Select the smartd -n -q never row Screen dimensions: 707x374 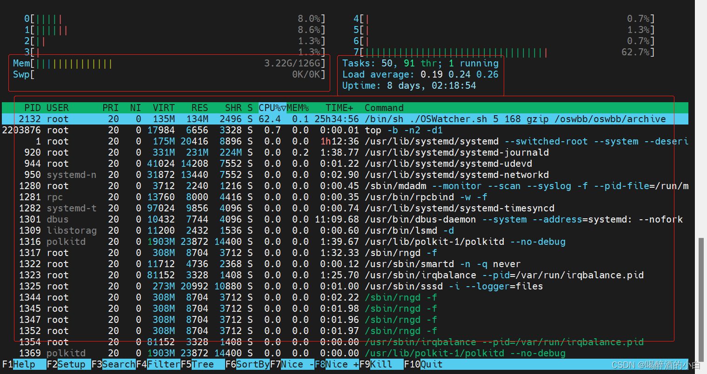tap(345, 264)
